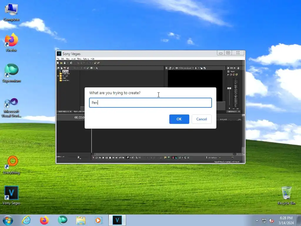Click the timeline timecode display
This screenshot has width=301, height=226.
[79, 117]
